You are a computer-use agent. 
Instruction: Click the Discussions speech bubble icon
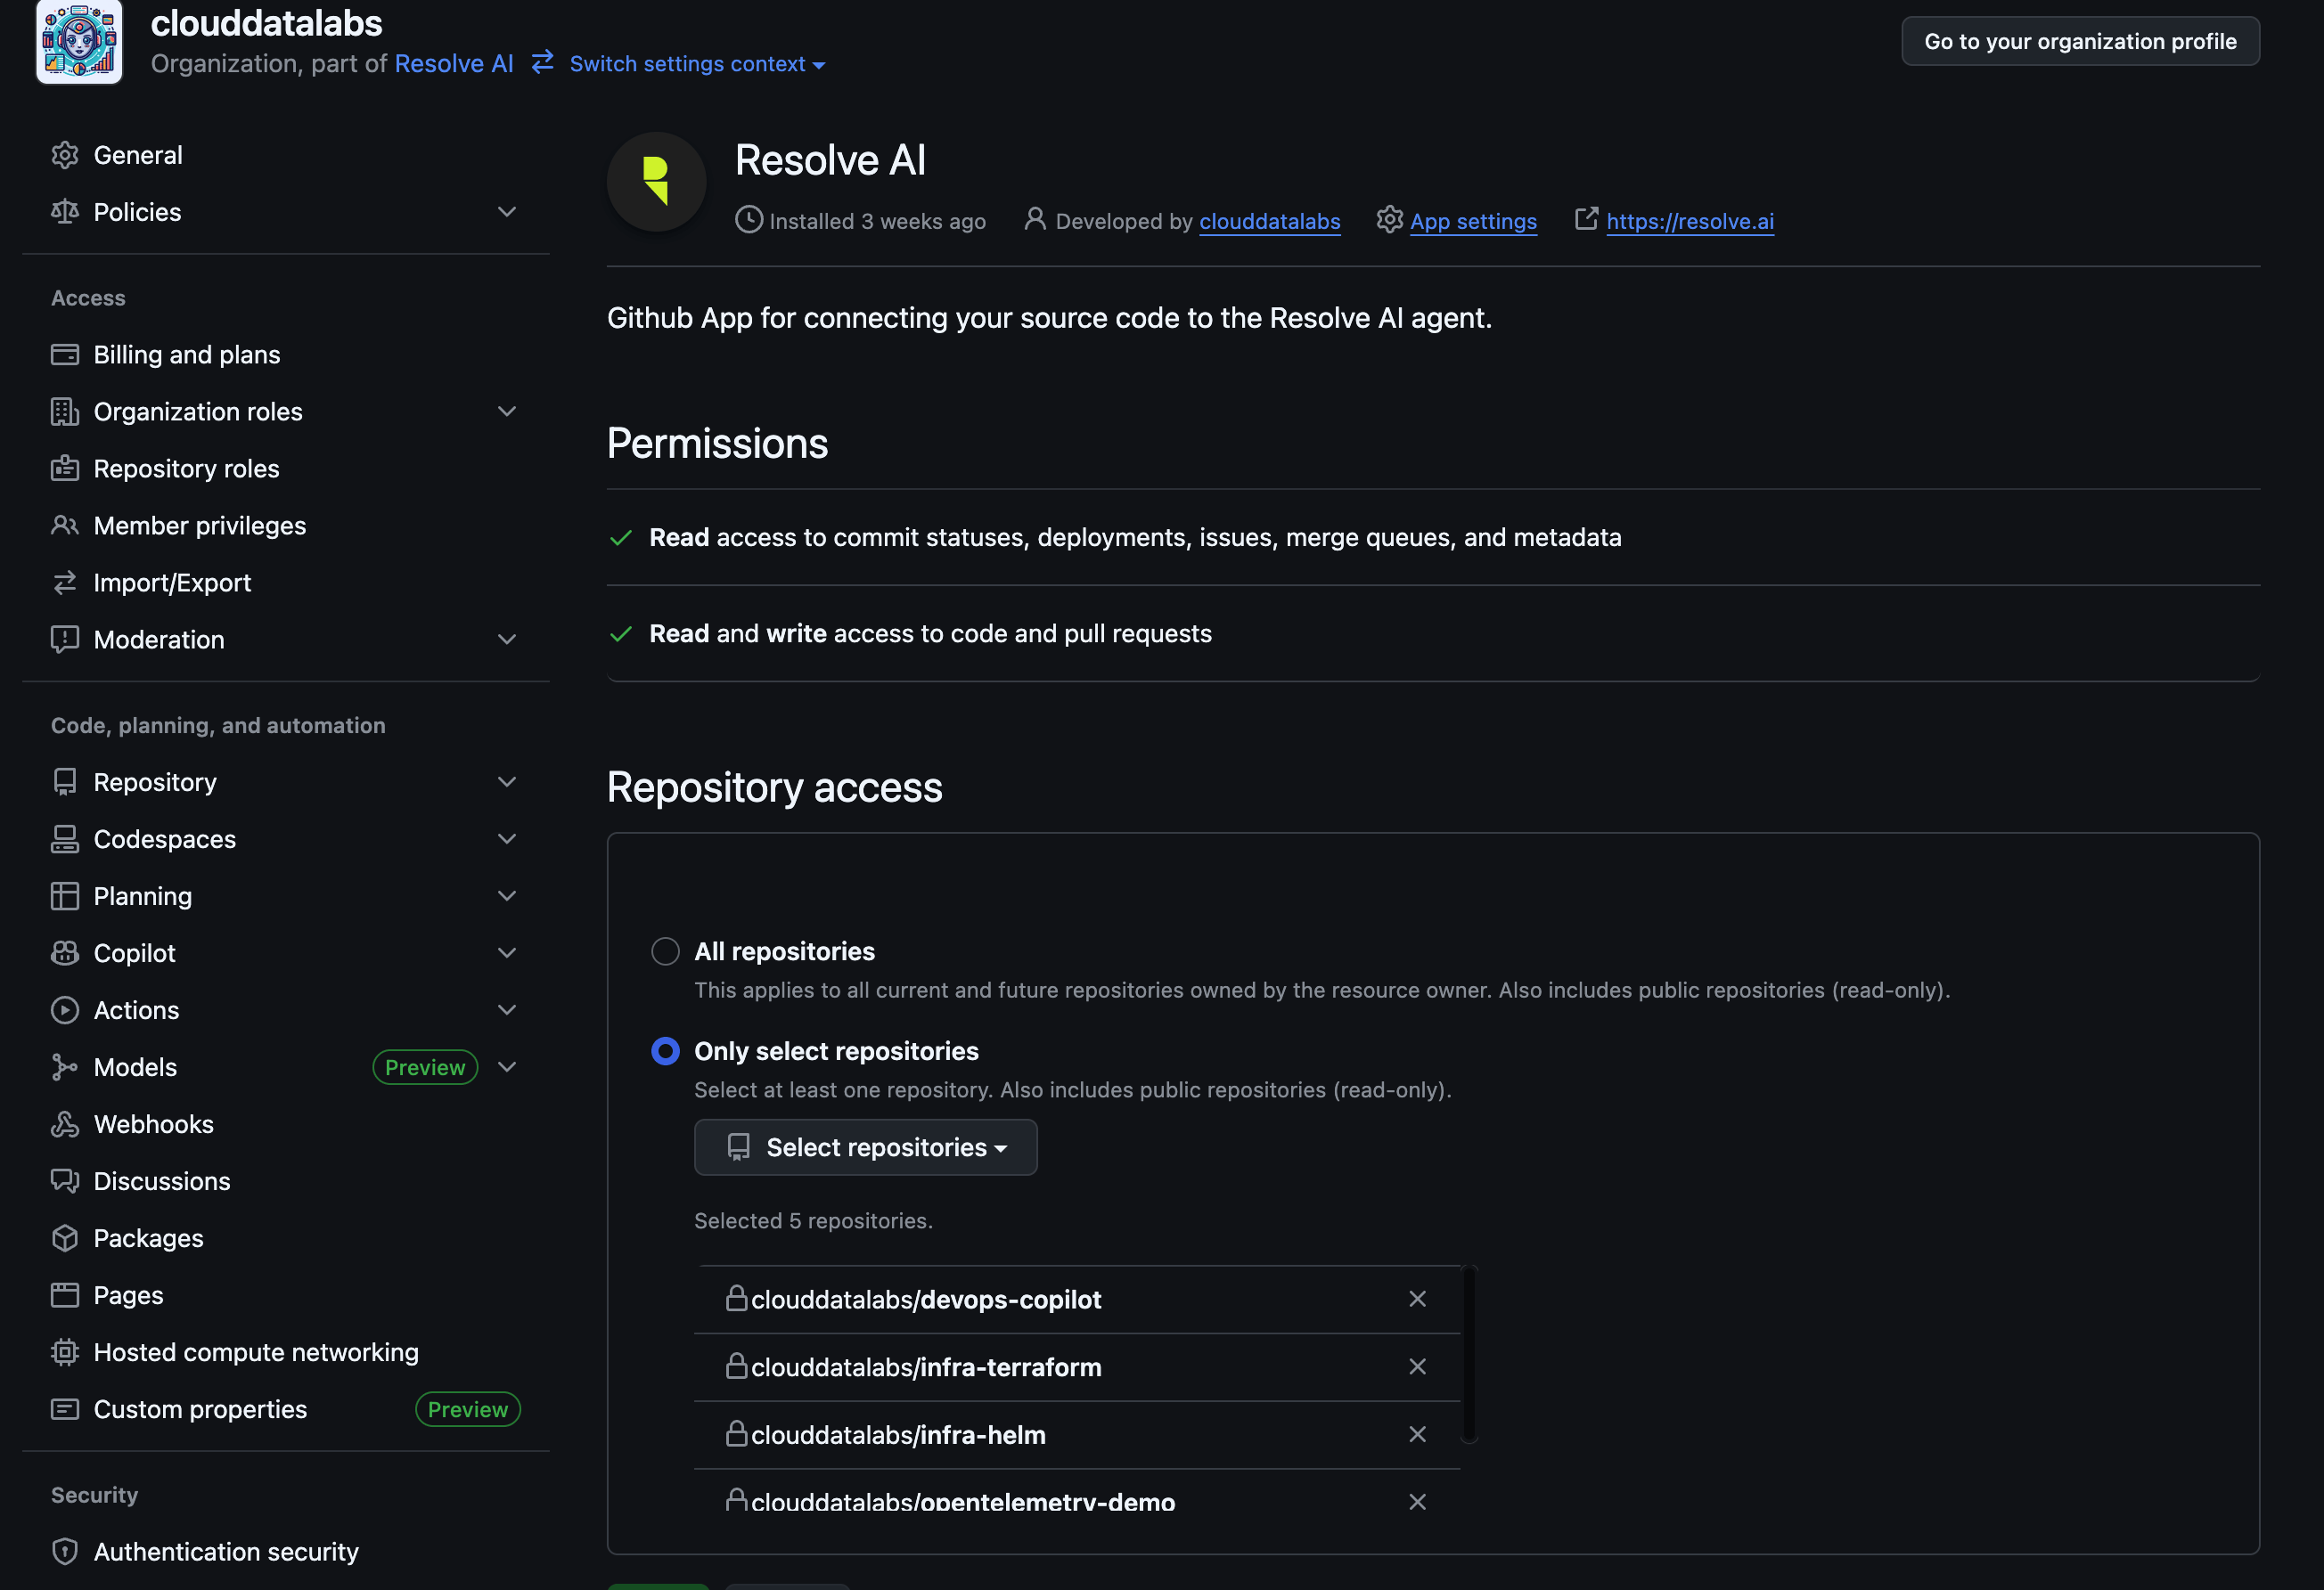tap(65, 1181)
